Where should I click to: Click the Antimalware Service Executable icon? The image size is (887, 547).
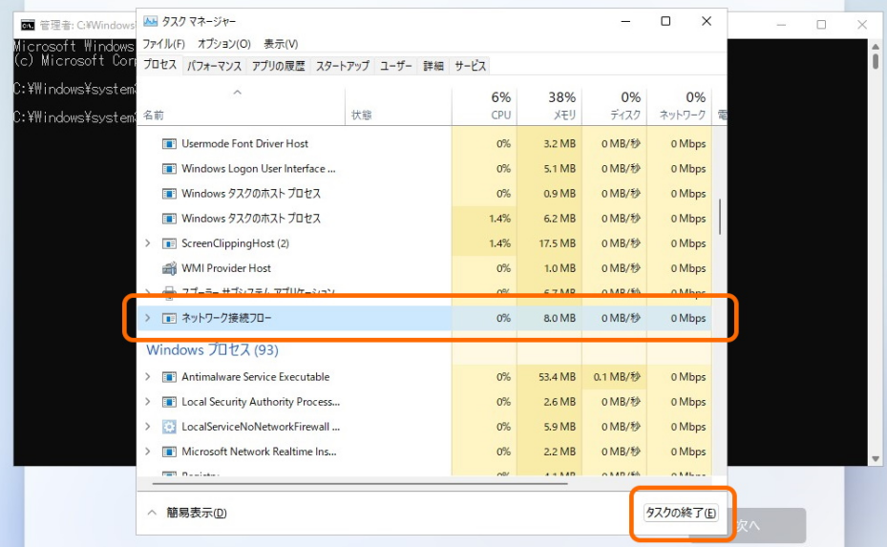(x=169, y=377)
